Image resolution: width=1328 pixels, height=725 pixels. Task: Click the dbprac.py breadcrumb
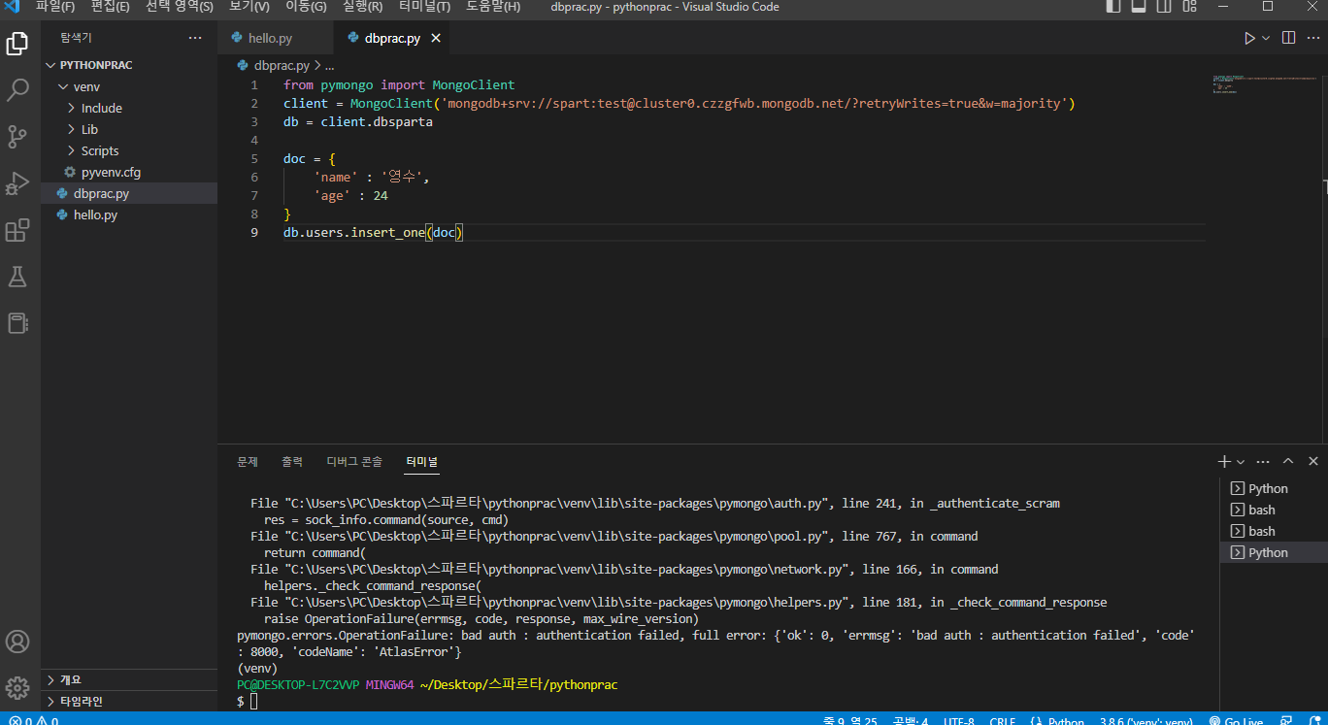click(x=282, y=66)
